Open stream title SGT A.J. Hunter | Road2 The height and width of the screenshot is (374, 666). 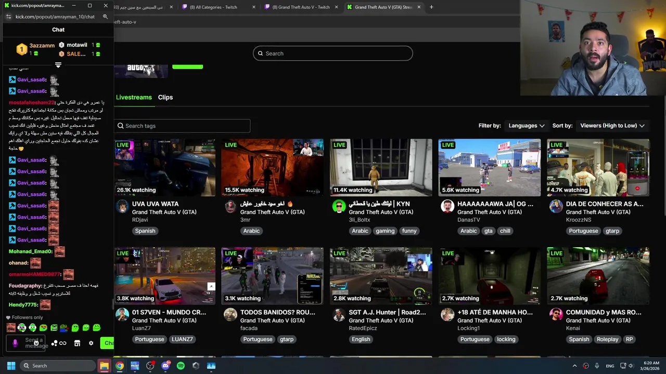coord(387,312)
